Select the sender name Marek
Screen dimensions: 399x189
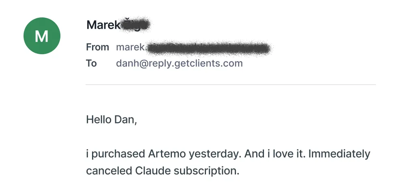(103, 25)
